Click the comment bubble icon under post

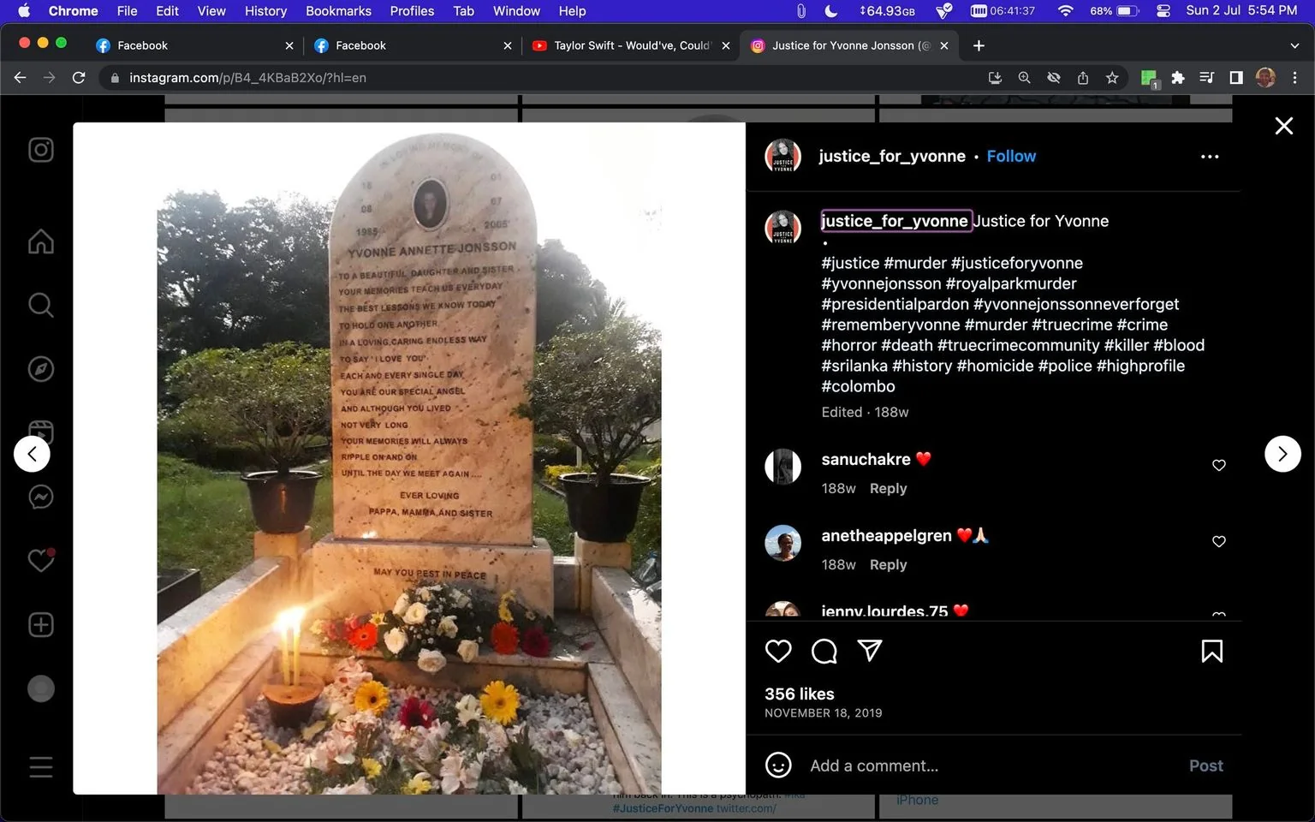coord(824,652)
